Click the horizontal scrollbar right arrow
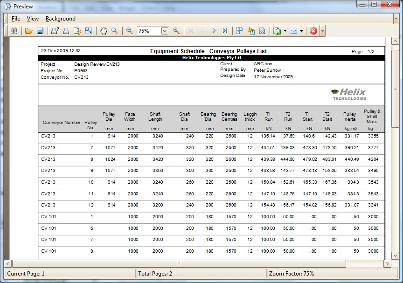 (387, 263)
